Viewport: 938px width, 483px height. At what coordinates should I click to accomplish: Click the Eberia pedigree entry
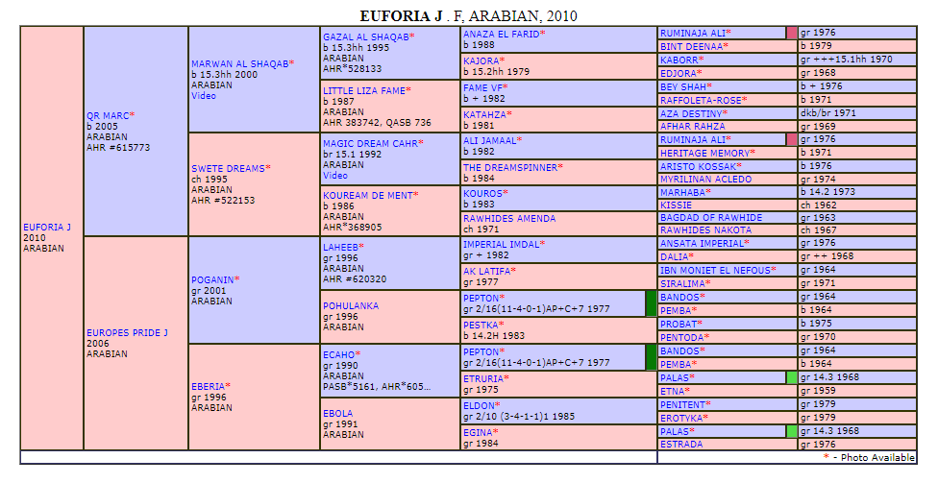tap(208, 386)
